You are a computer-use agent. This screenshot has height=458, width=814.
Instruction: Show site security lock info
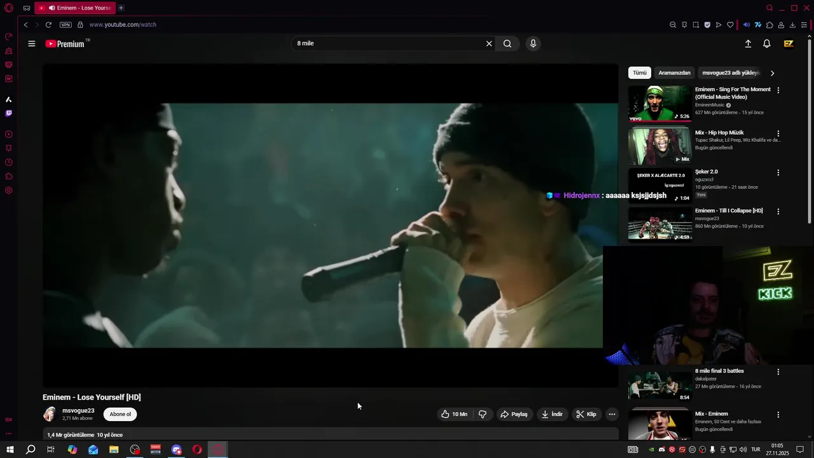pos(80,25)
